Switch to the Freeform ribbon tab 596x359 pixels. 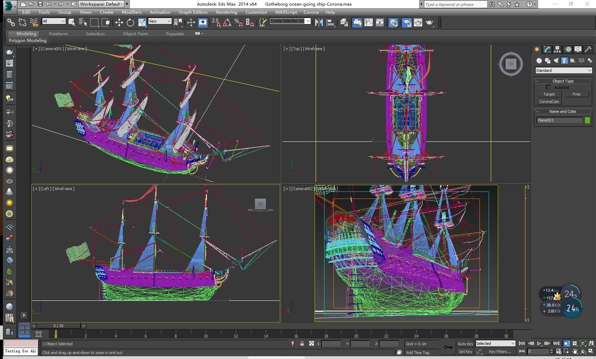click(x=58, y=34)
